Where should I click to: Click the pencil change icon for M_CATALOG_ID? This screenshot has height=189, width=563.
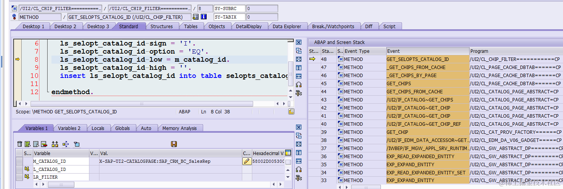pyautogui.click(x=246, y=161)
